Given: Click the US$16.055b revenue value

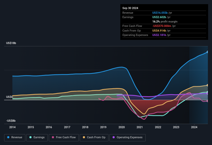Looking at the screenshot, I should click(160, 13).
